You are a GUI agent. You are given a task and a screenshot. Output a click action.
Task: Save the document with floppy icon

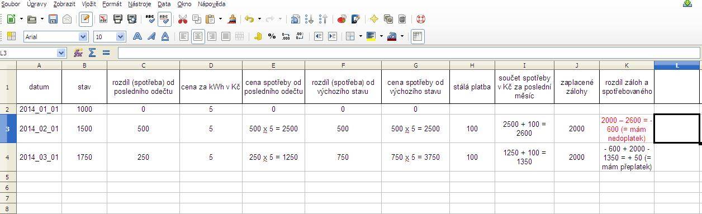(53, 19)
